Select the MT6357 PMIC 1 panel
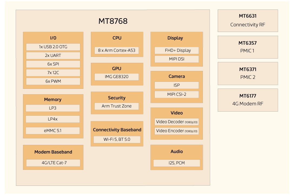Image resolution: width=294 pixels, height=195 pixels. tap(248, 47)
